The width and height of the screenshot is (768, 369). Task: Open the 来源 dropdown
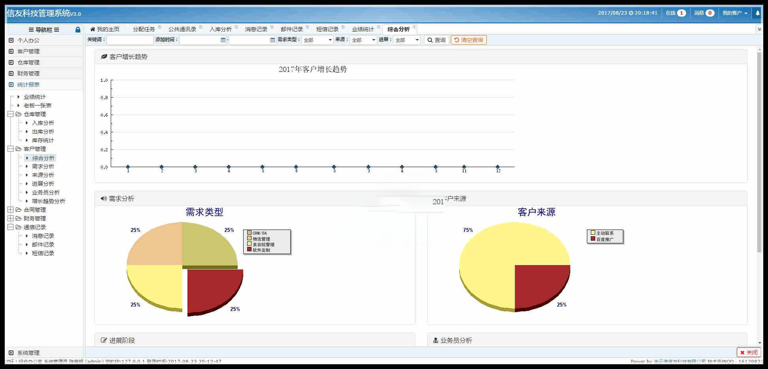[x=363, y=40]
